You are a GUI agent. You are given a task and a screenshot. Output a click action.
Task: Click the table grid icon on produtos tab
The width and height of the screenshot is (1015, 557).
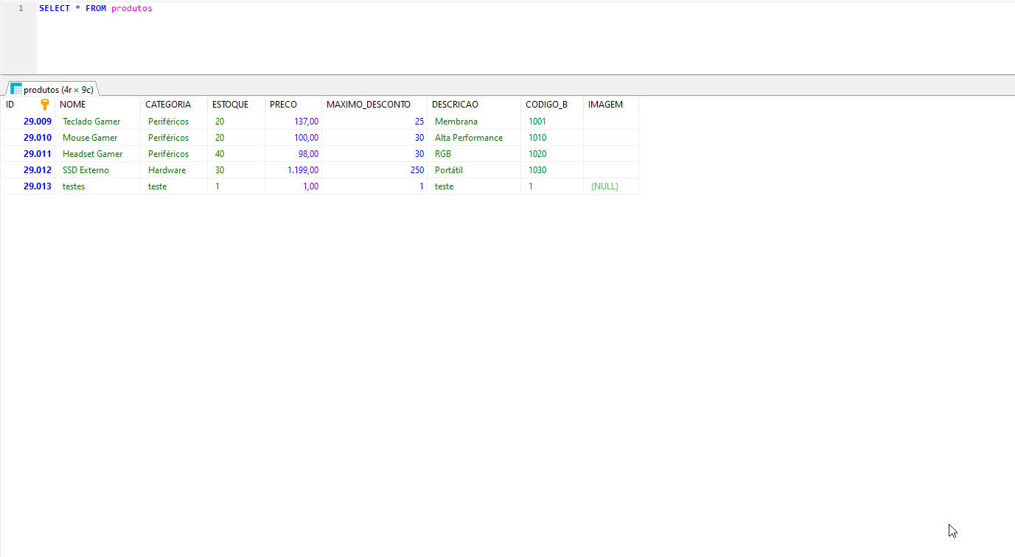coord(15,89)
